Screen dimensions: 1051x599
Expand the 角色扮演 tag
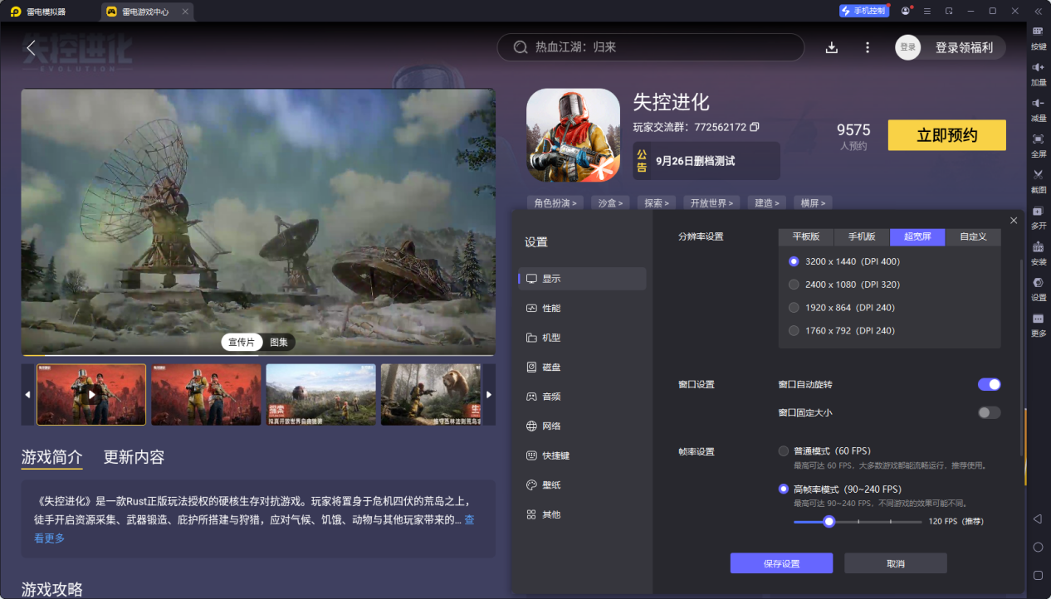click(555, 202)
